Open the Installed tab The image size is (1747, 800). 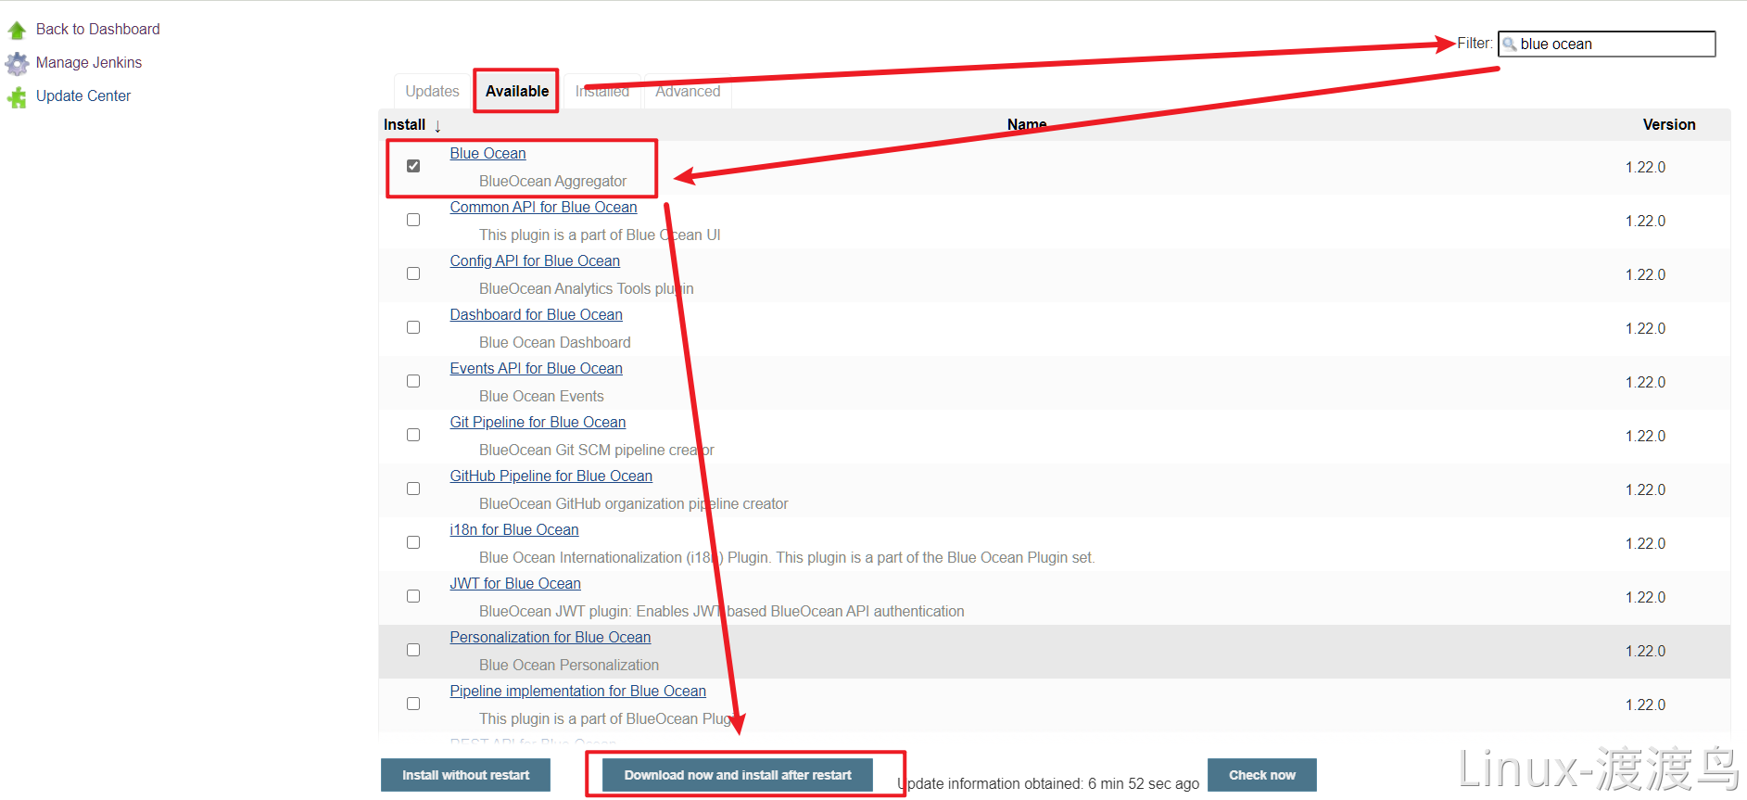pyautogui.click(x=602, y=91)
